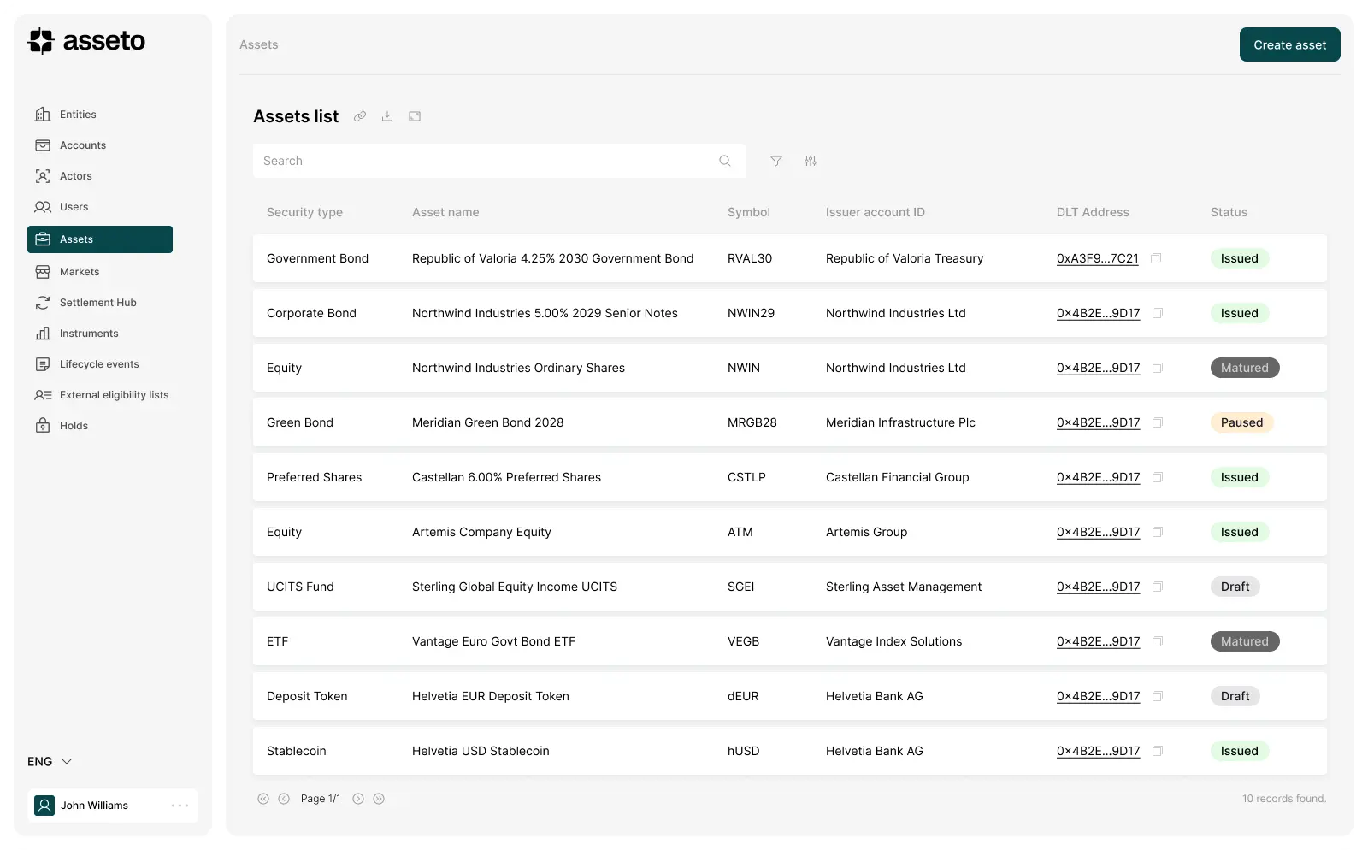Go to previous page arrow
Screen dimensions: 1368x850
point(284,799)
